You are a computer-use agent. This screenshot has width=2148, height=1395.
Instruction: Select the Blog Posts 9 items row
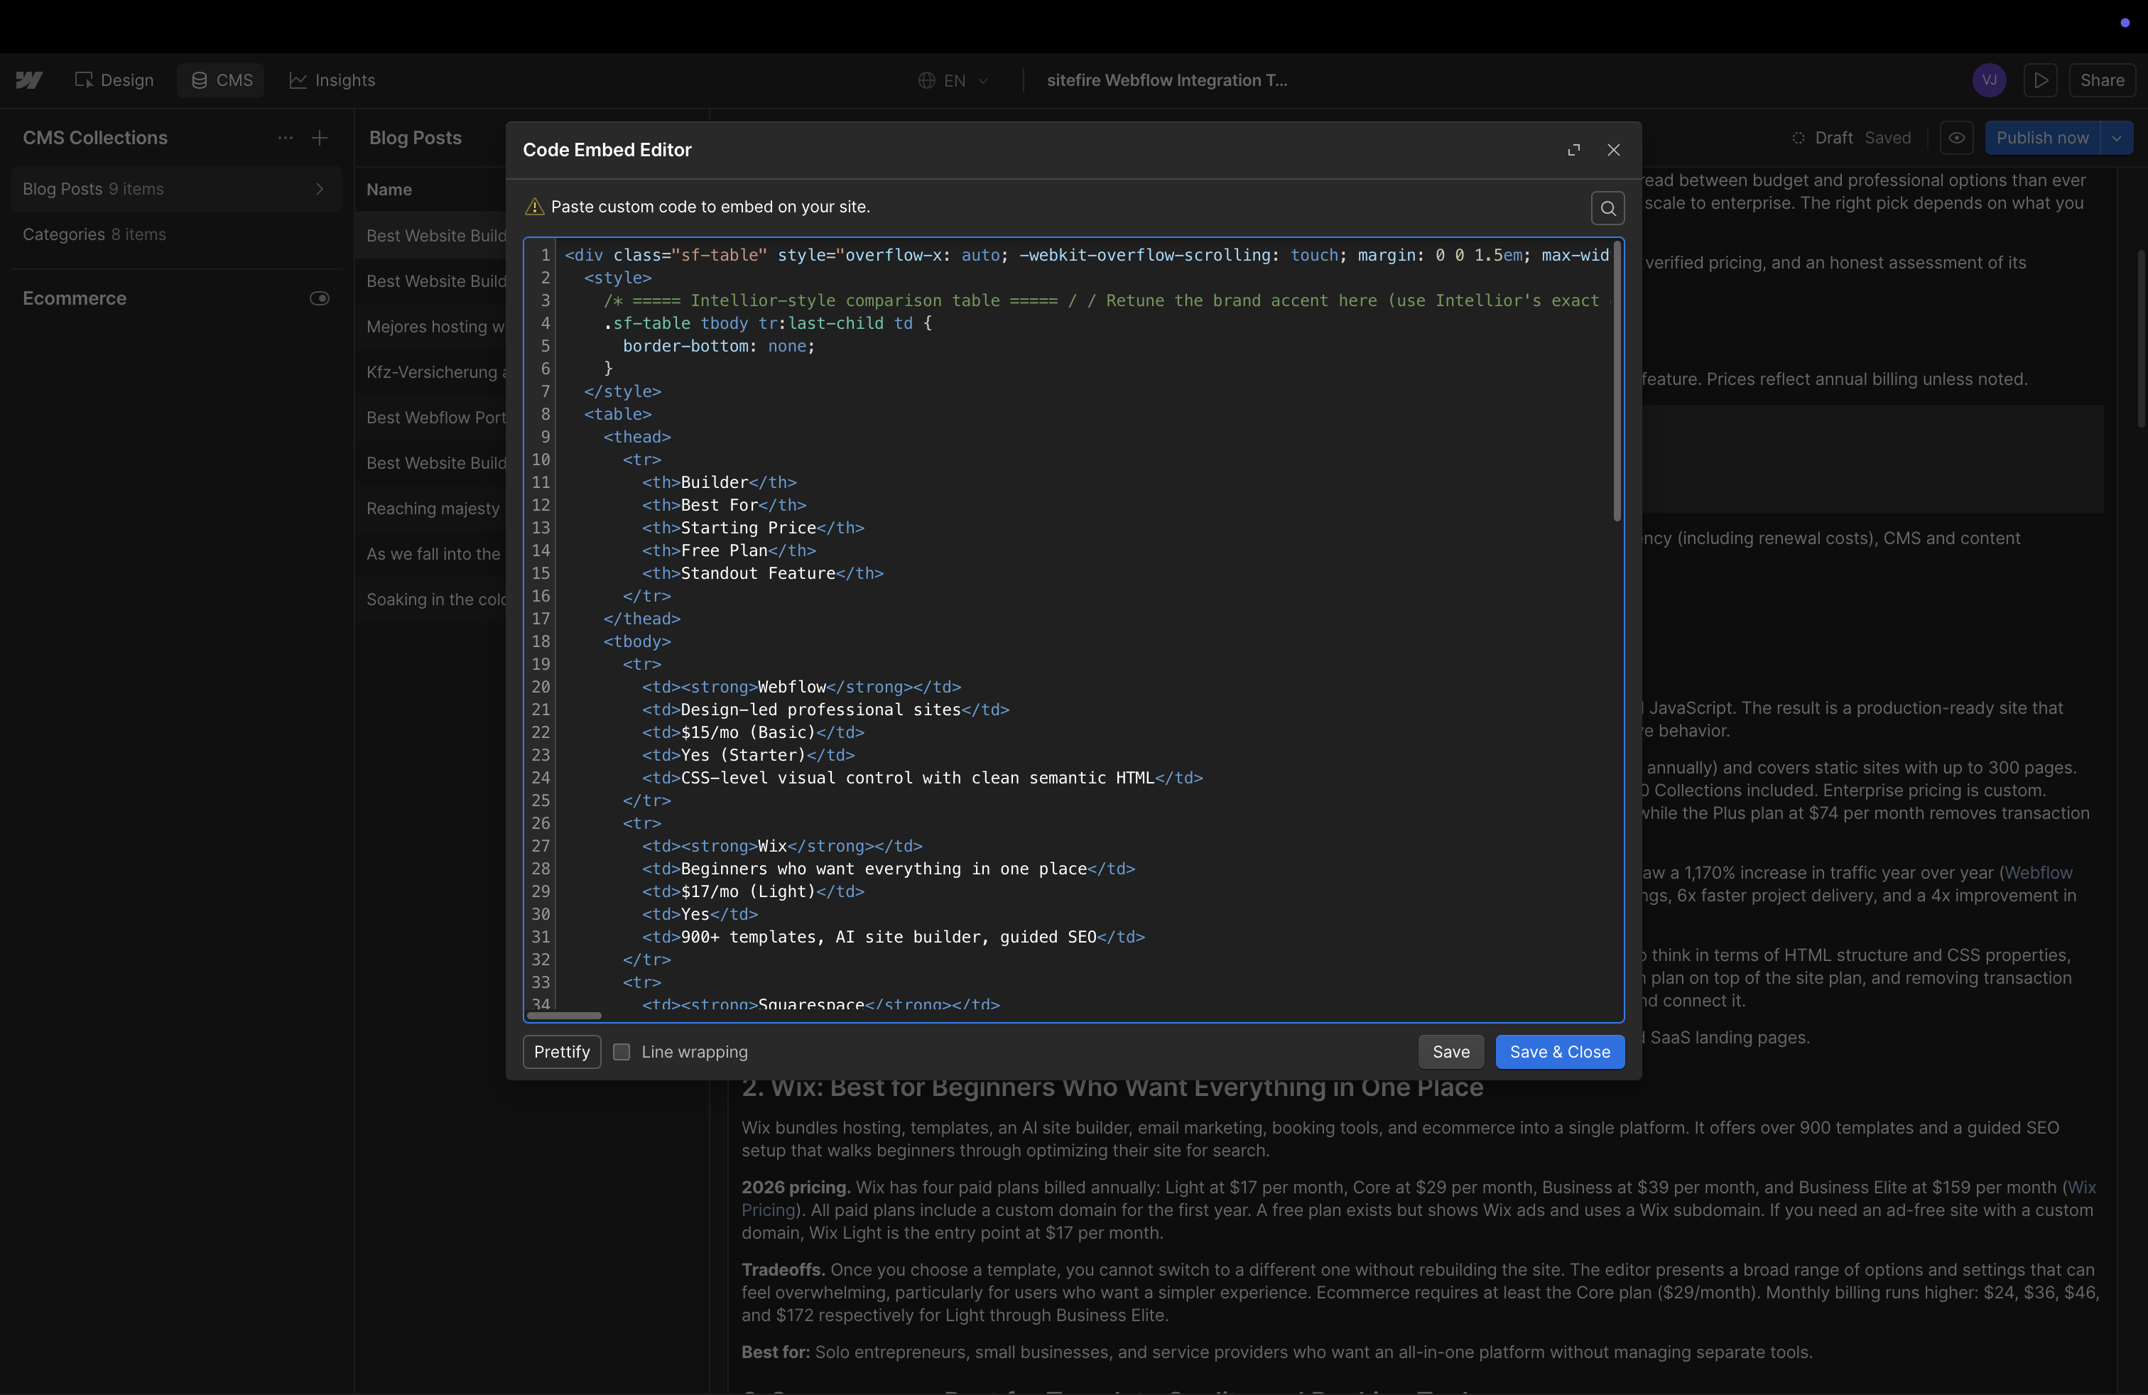click(176, 189)
